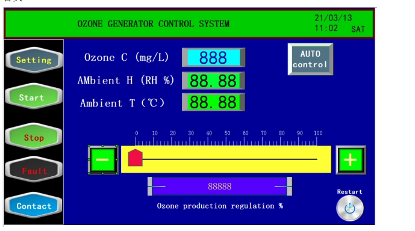Image resolution: width=415 pixels, height=231 pixels.
Task: Click the 0 mark on scale
Action: click(137, 133)
